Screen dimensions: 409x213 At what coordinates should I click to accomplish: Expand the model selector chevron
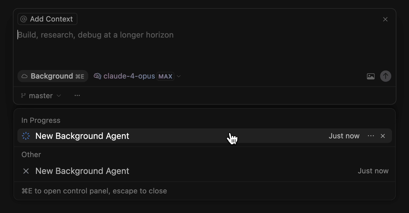click(179, 76)
